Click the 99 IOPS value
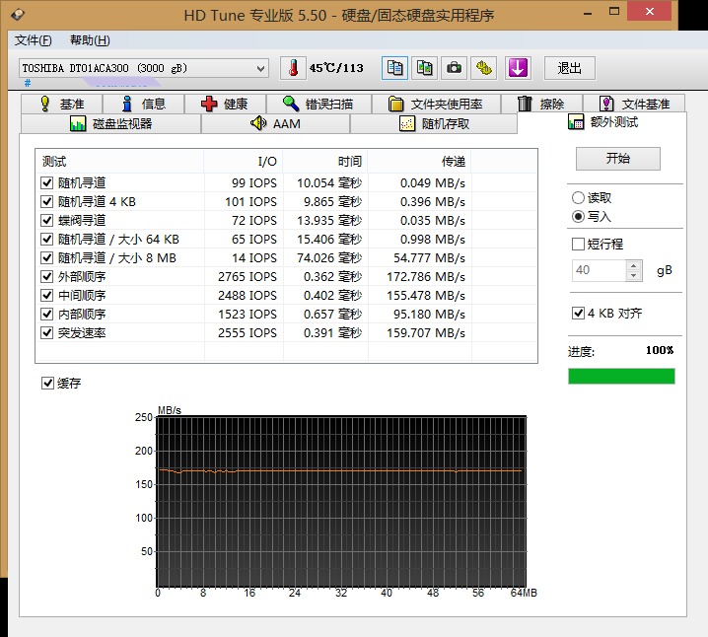This screenshot has width=708, height=637. [254, 182]
